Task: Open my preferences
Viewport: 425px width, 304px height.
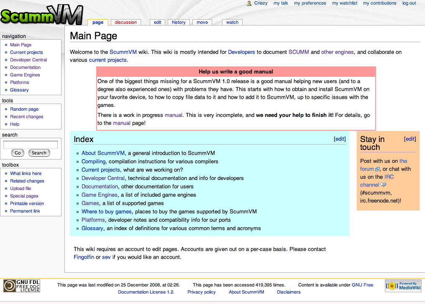Action: (x=310, y=3)
